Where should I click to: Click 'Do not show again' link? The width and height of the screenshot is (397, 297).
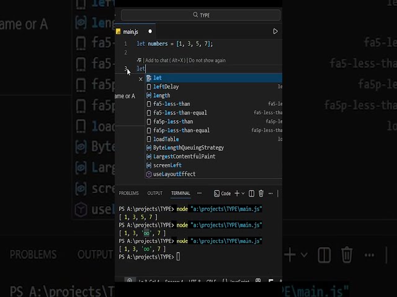click(x=207, y=61)
